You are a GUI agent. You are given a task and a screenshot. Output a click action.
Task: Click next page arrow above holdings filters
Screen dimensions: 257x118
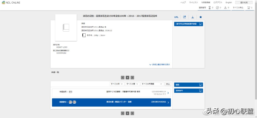click(133, 78)
